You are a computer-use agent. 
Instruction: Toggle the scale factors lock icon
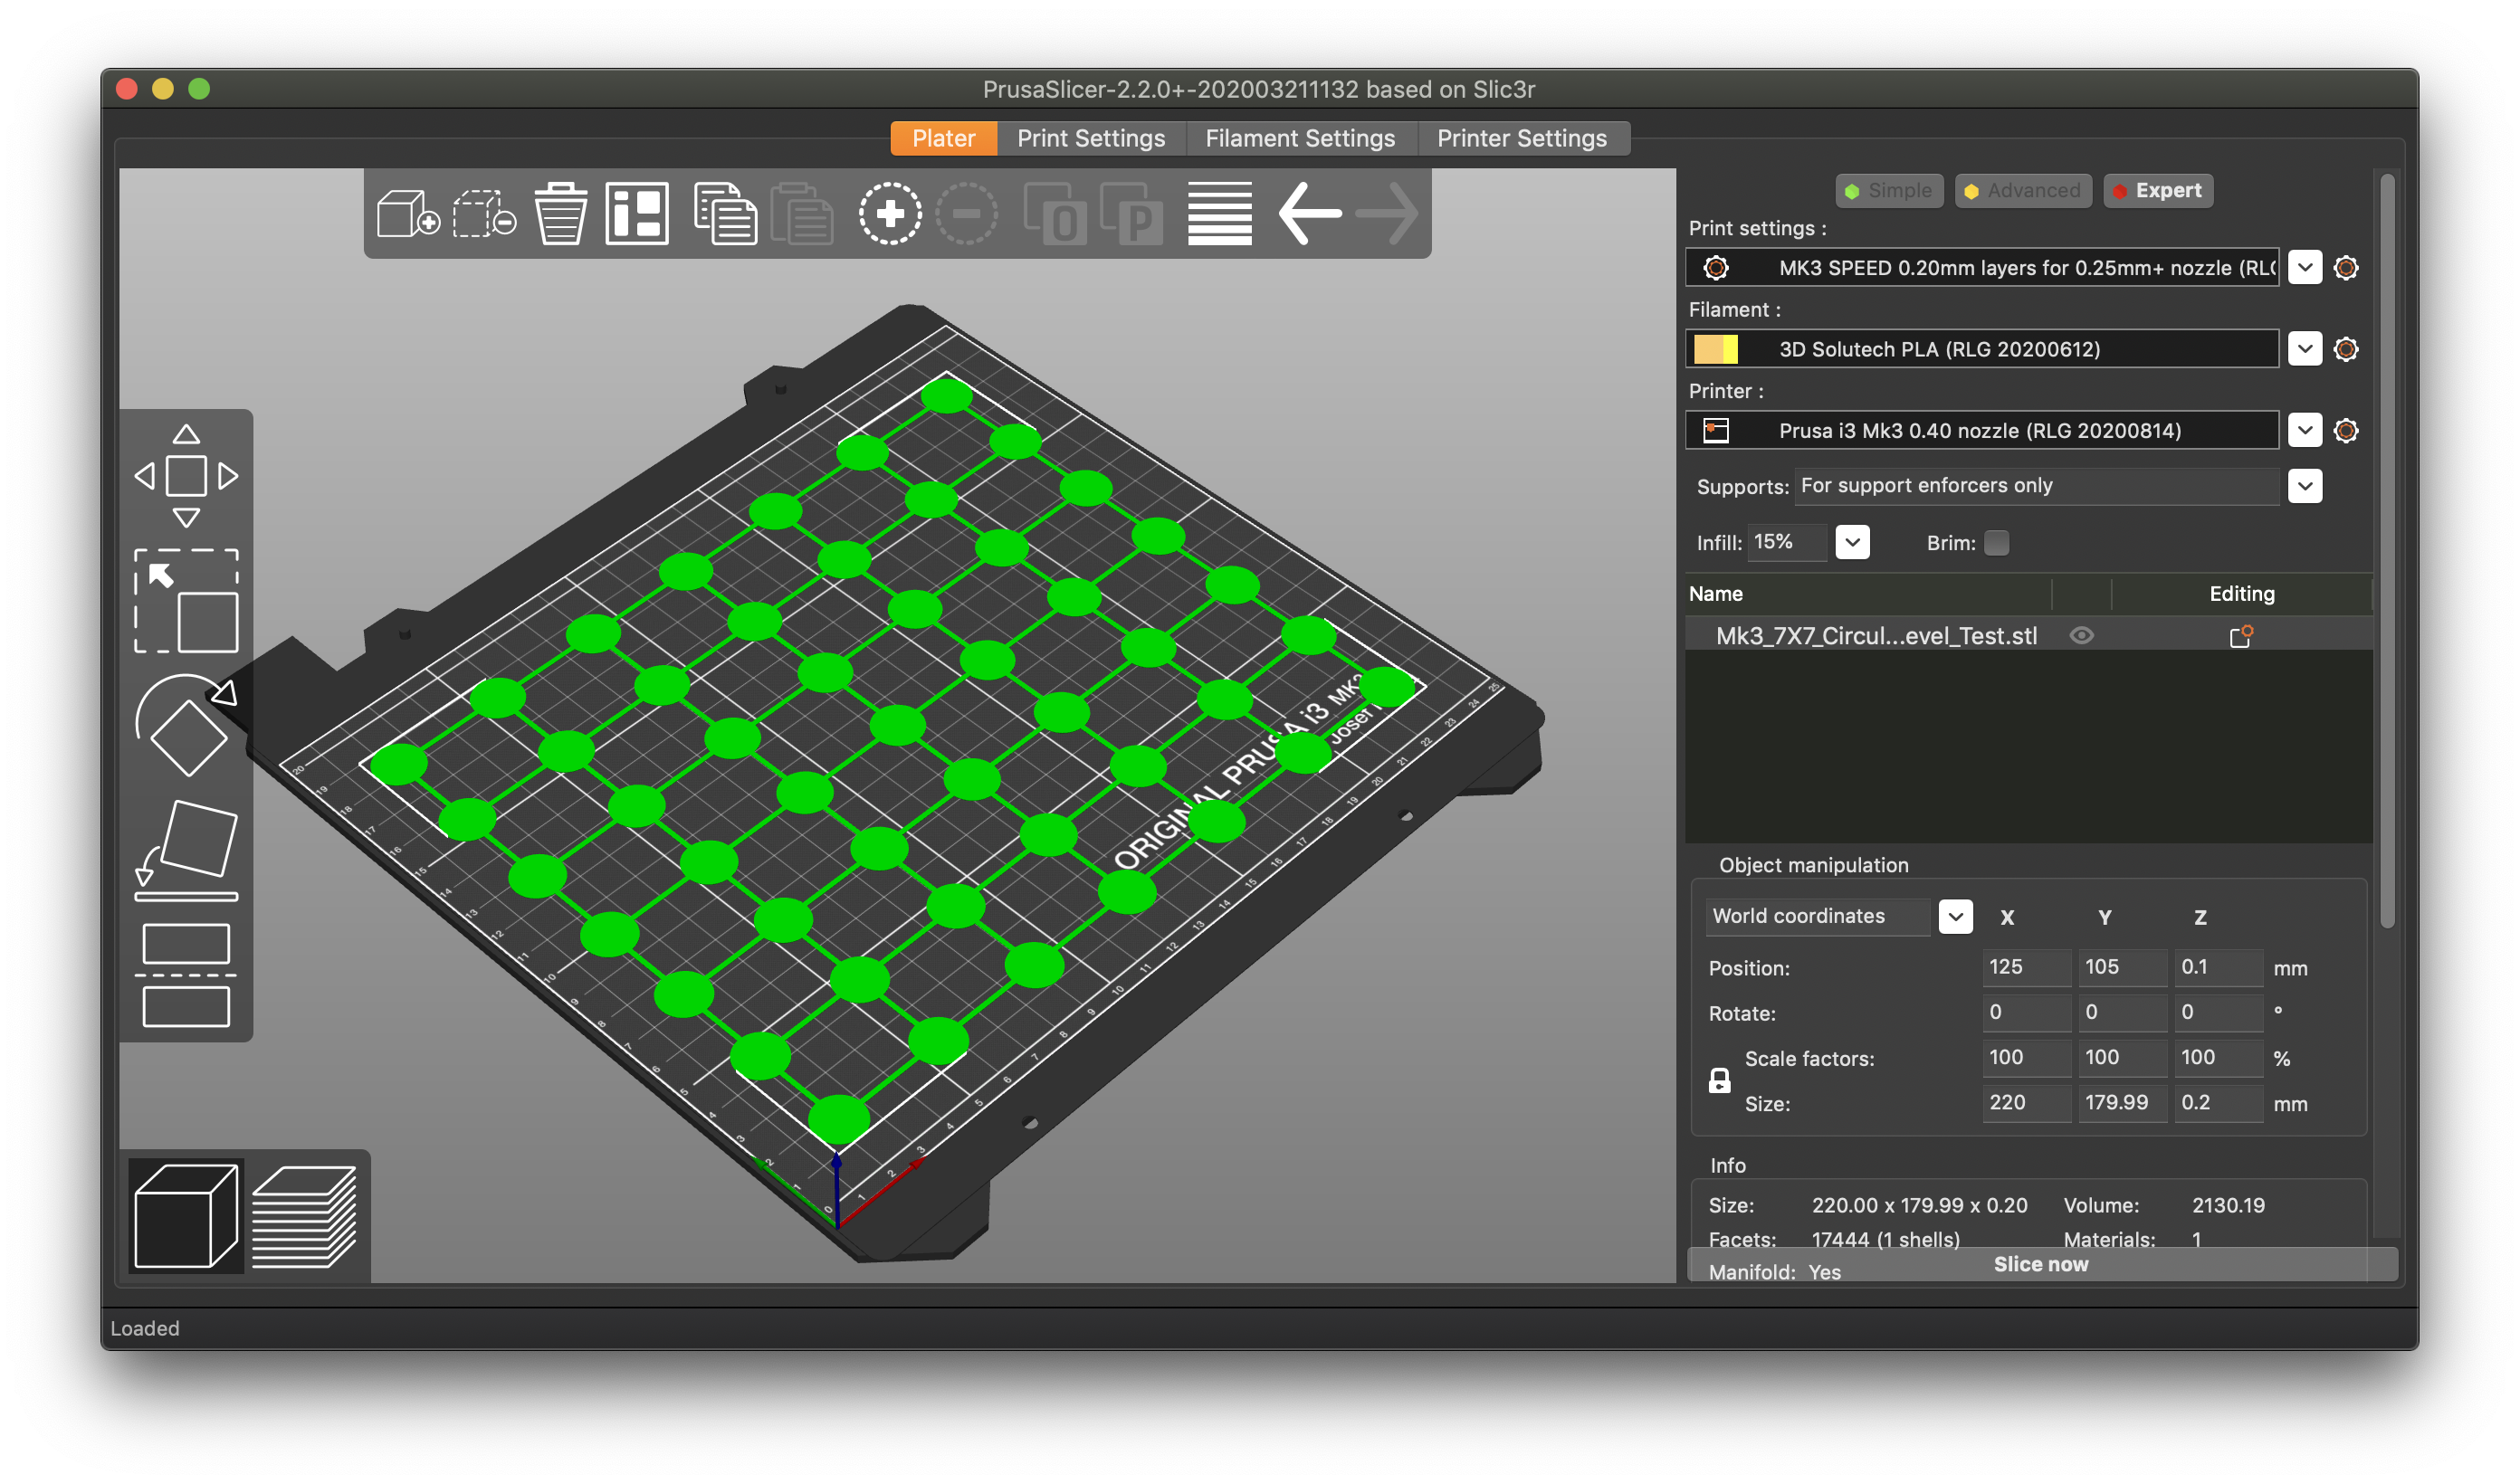click(1719, 1081)
